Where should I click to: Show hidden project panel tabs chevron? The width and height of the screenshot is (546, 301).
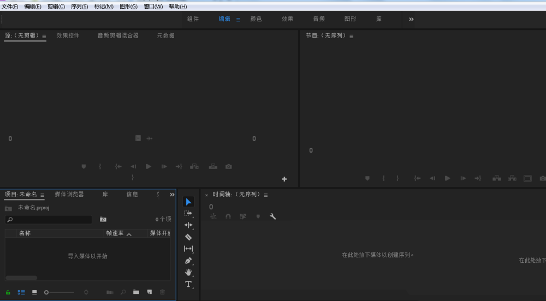172,195
